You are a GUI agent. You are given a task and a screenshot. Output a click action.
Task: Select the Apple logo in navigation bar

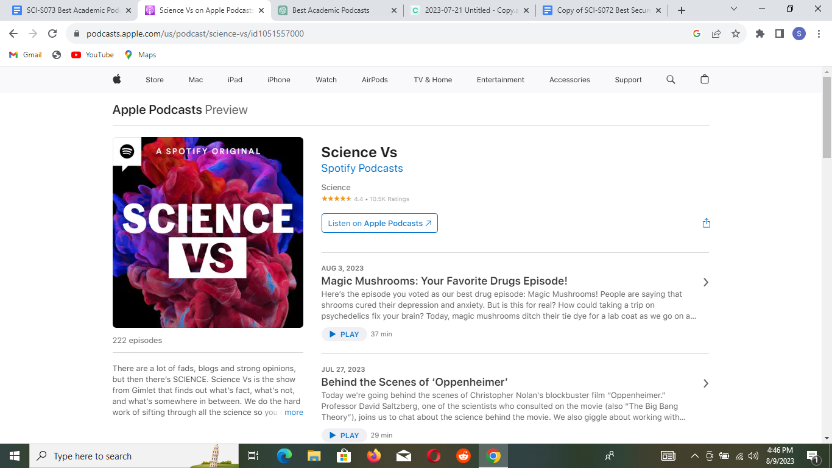pos(116,79)
